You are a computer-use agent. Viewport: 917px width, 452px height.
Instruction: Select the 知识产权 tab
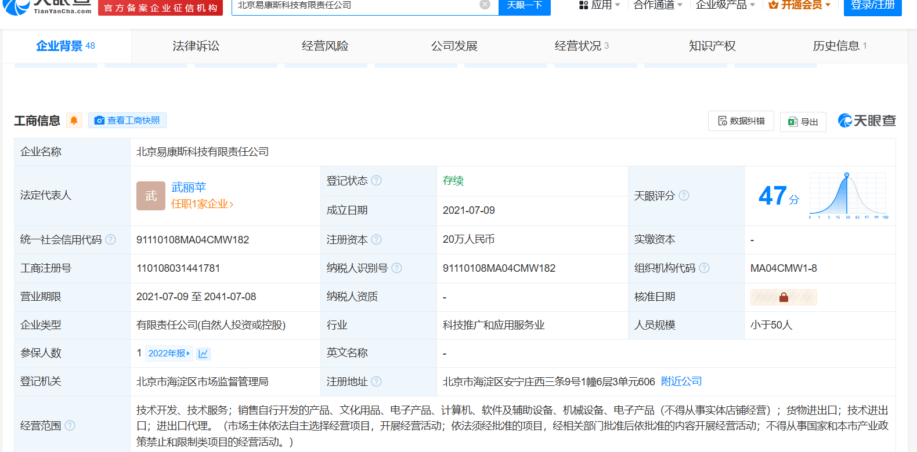(712, 46)
